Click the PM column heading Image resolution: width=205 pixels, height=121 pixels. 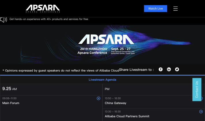coord(107,89)
